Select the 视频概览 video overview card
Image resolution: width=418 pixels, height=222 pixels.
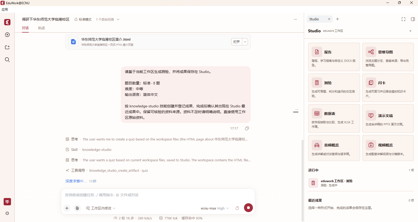(388, 148)
